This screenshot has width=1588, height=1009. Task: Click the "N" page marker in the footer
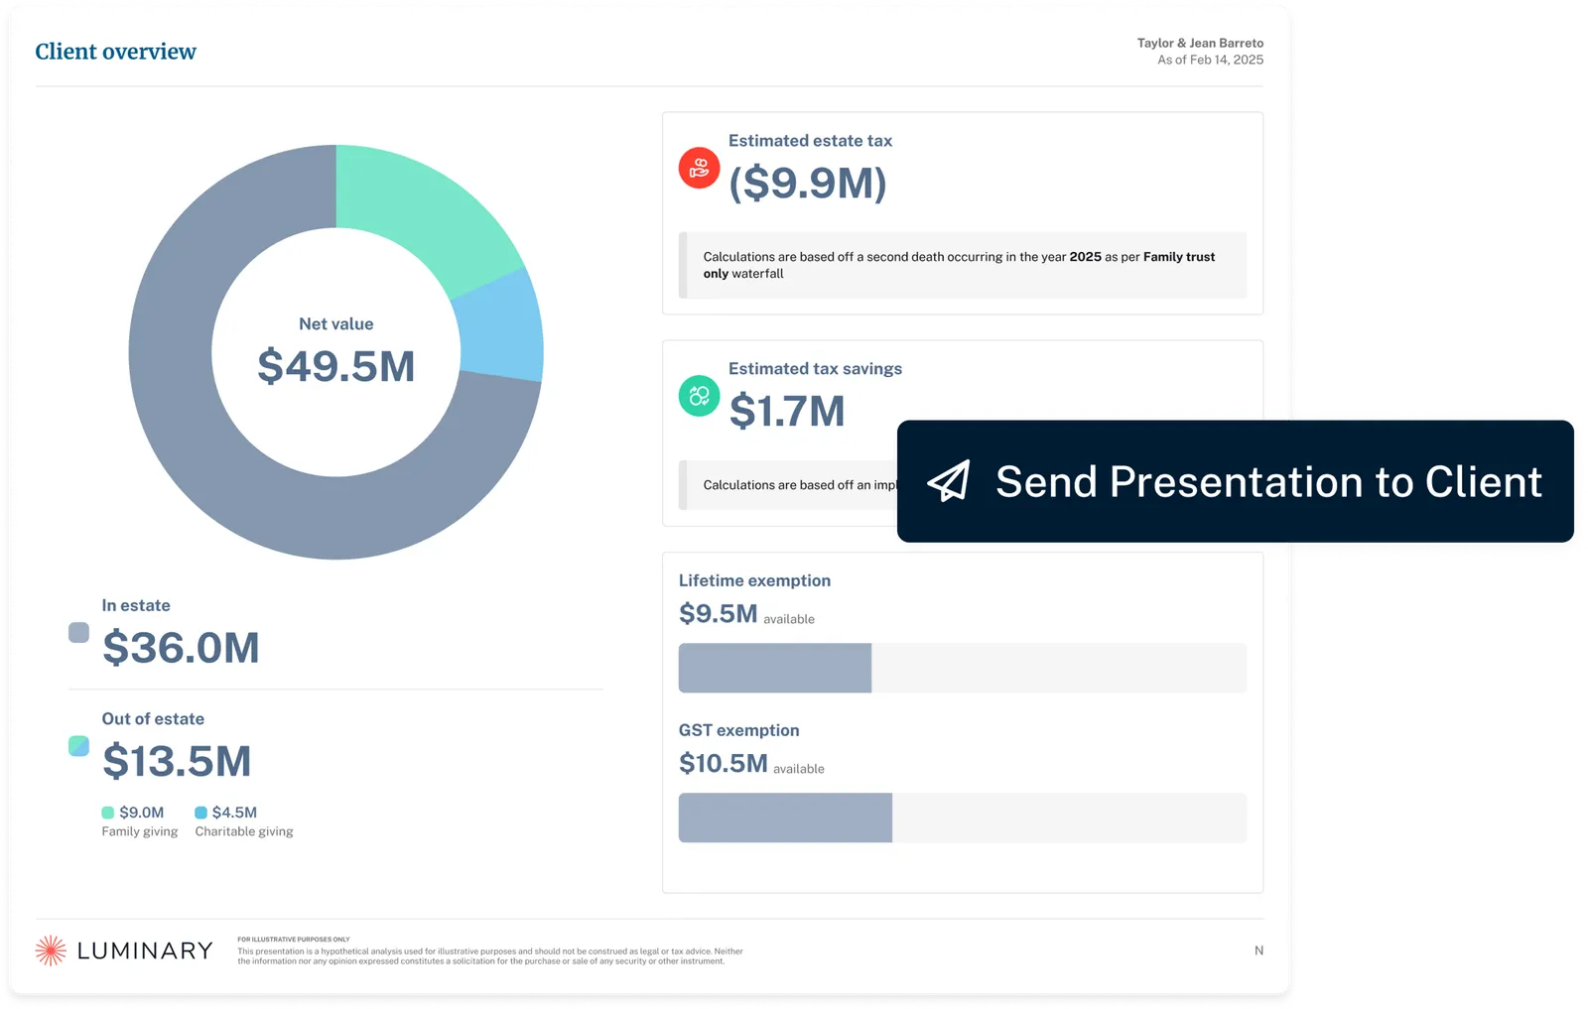click(1258, 950)
